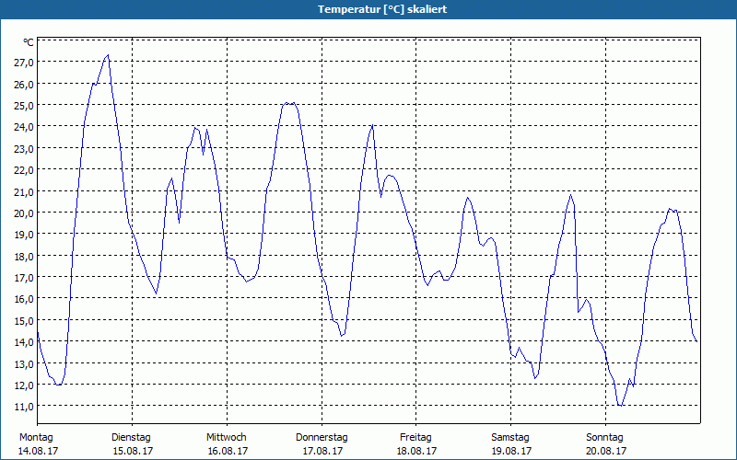
Task: Click the 23,0 value on the y-axis
Action: (x=24, y=148)
